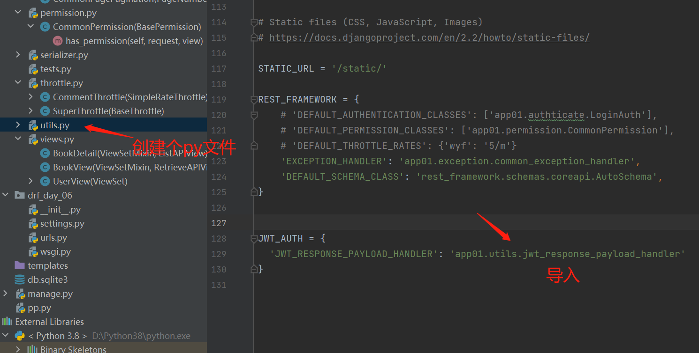Click the CommonPermission class icon

click(45, 27)
